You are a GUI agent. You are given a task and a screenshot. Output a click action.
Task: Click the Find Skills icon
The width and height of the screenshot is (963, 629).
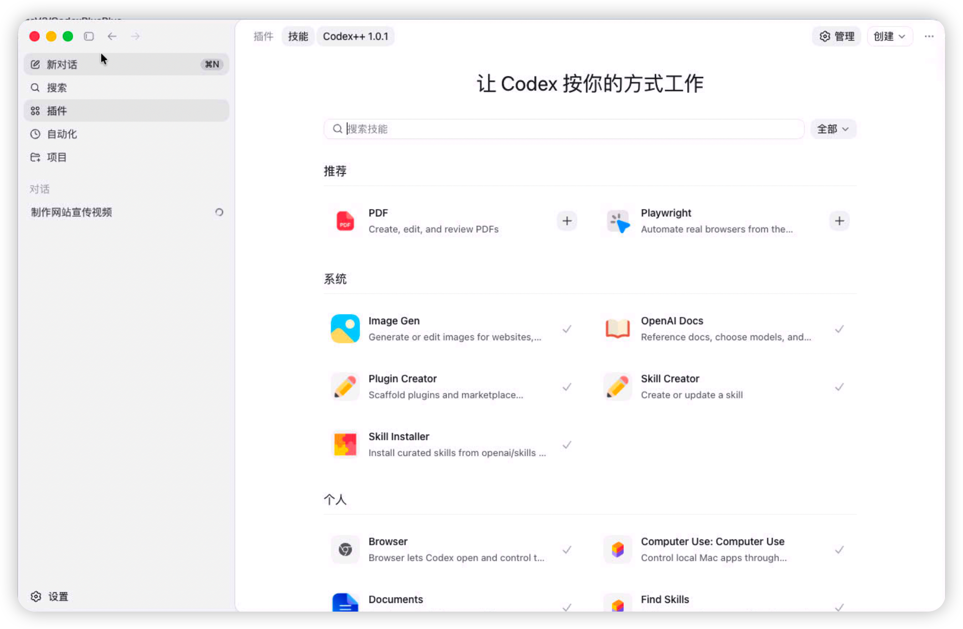pyautogui.click(x=618, y=602)
